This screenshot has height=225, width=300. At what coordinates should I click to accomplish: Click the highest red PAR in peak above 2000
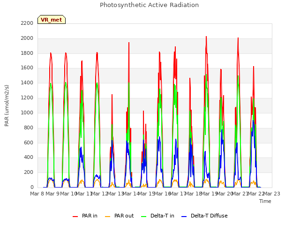[x=206, y=37]
